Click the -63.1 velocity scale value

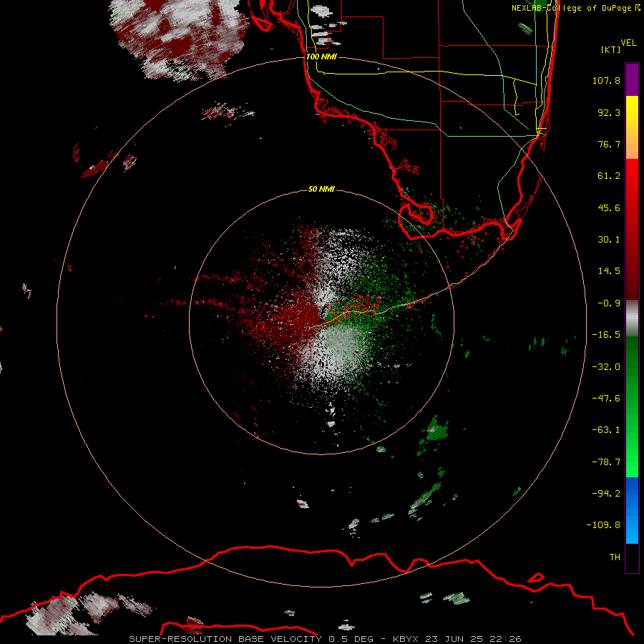pyautogui.click(x=606, y=430)
